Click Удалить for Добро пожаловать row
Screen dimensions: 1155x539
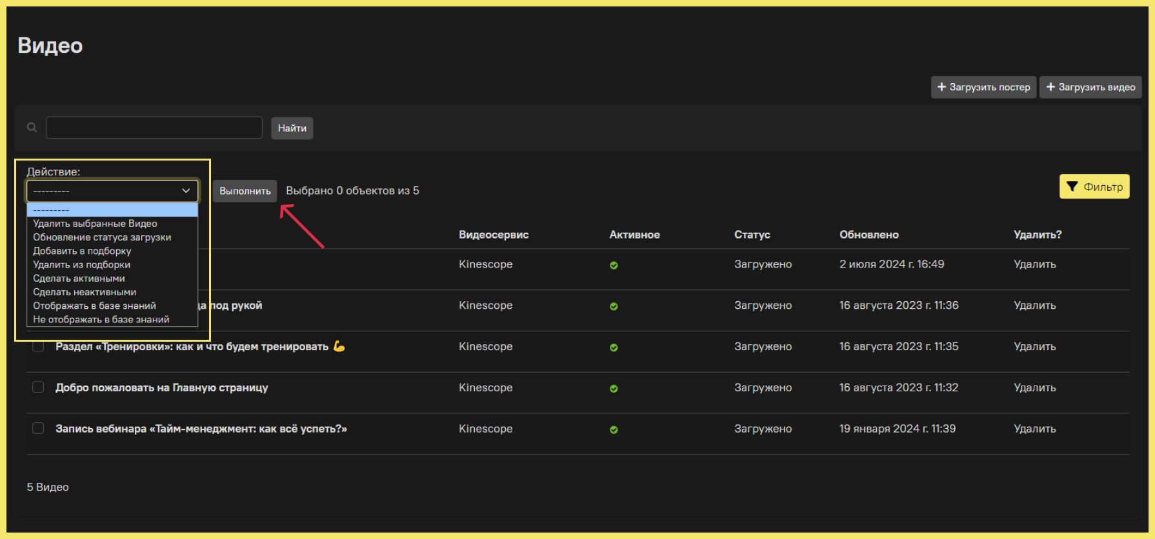pyautogui.click(x=1034, y=387)
